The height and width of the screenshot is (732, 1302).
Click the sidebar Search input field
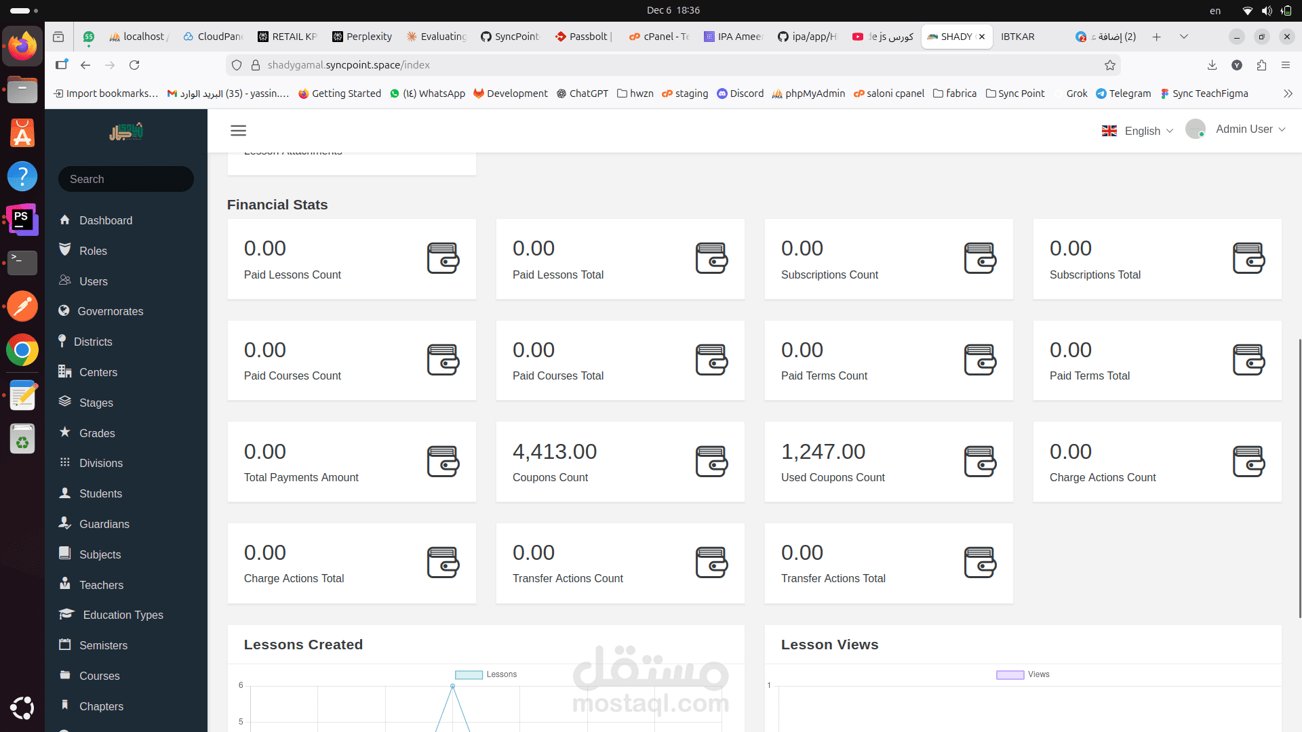[x=126, y=179]
